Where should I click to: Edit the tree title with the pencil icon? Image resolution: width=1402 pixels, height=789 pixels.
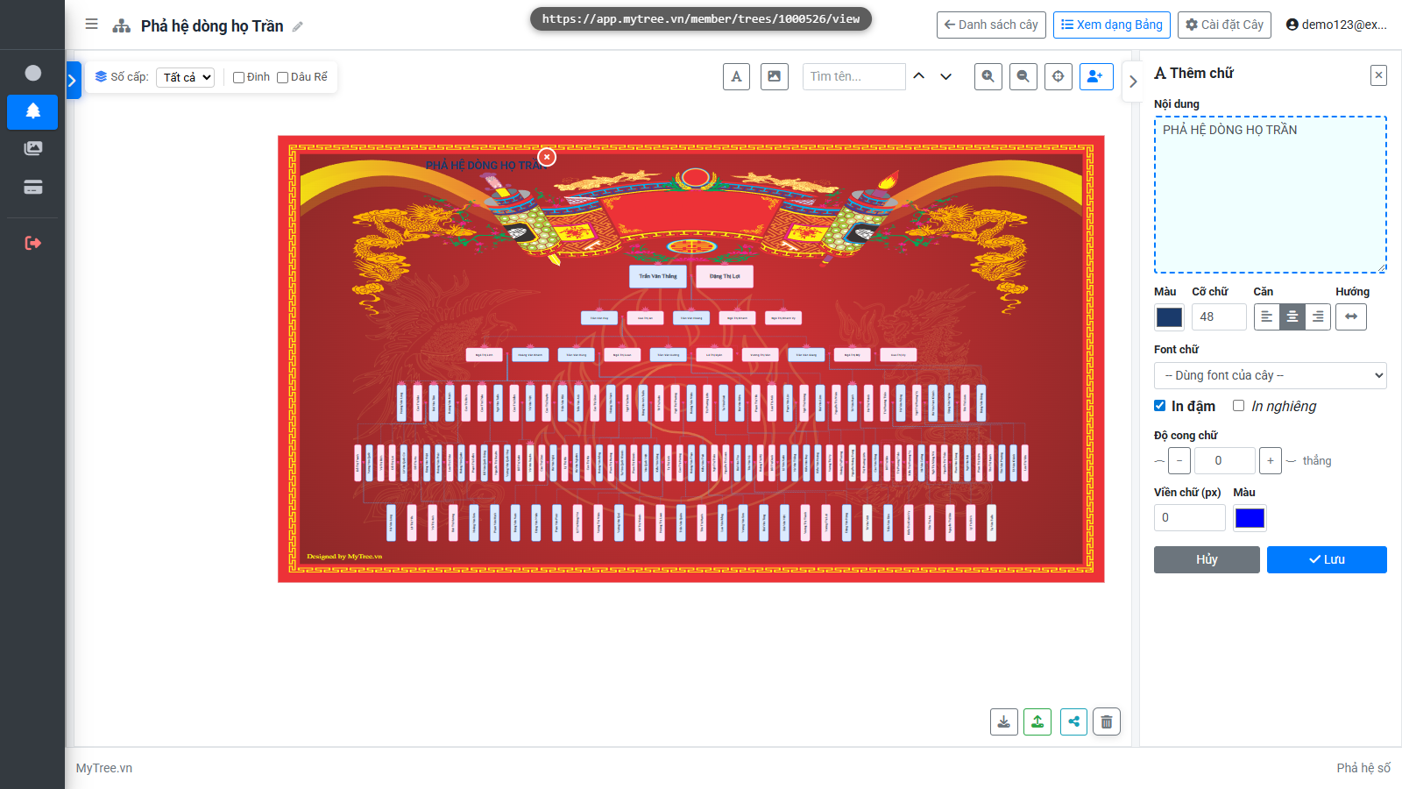coord(298,26)
